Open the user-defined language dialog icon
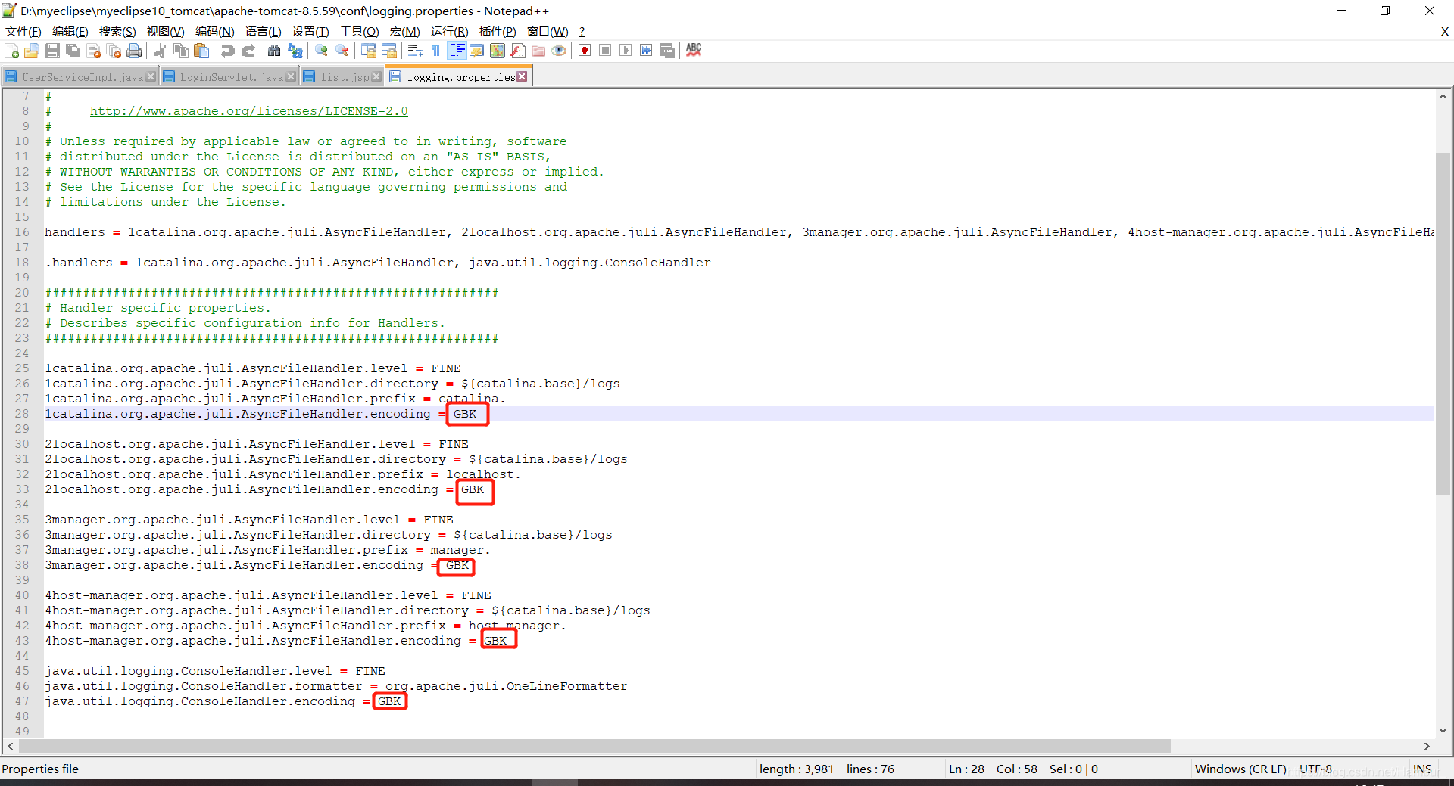 pyautogui.click(x=477, y=51)
